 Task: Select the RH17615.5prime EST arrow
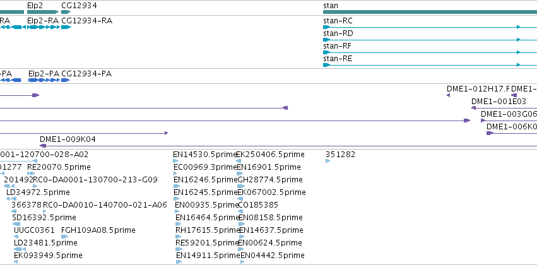tap(179, 237)
